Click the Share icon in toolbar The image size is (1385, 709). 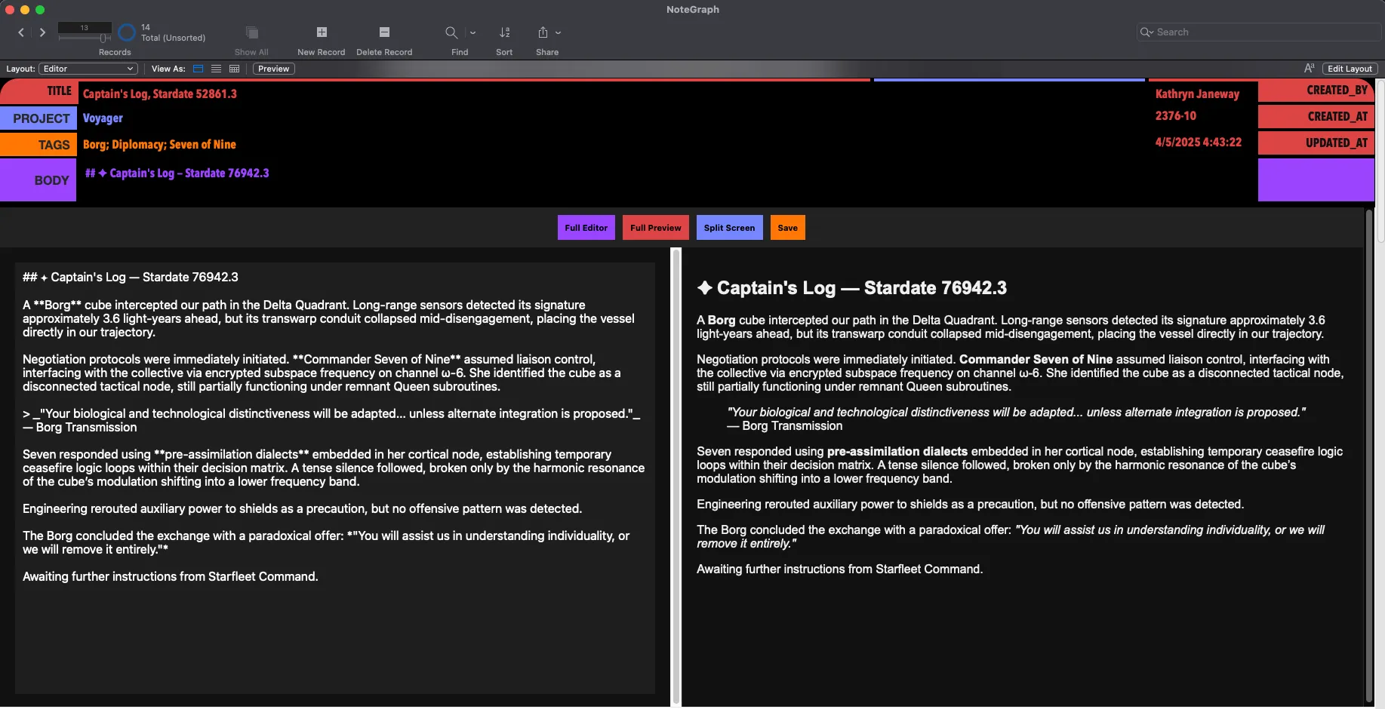(x=543, y=32)
